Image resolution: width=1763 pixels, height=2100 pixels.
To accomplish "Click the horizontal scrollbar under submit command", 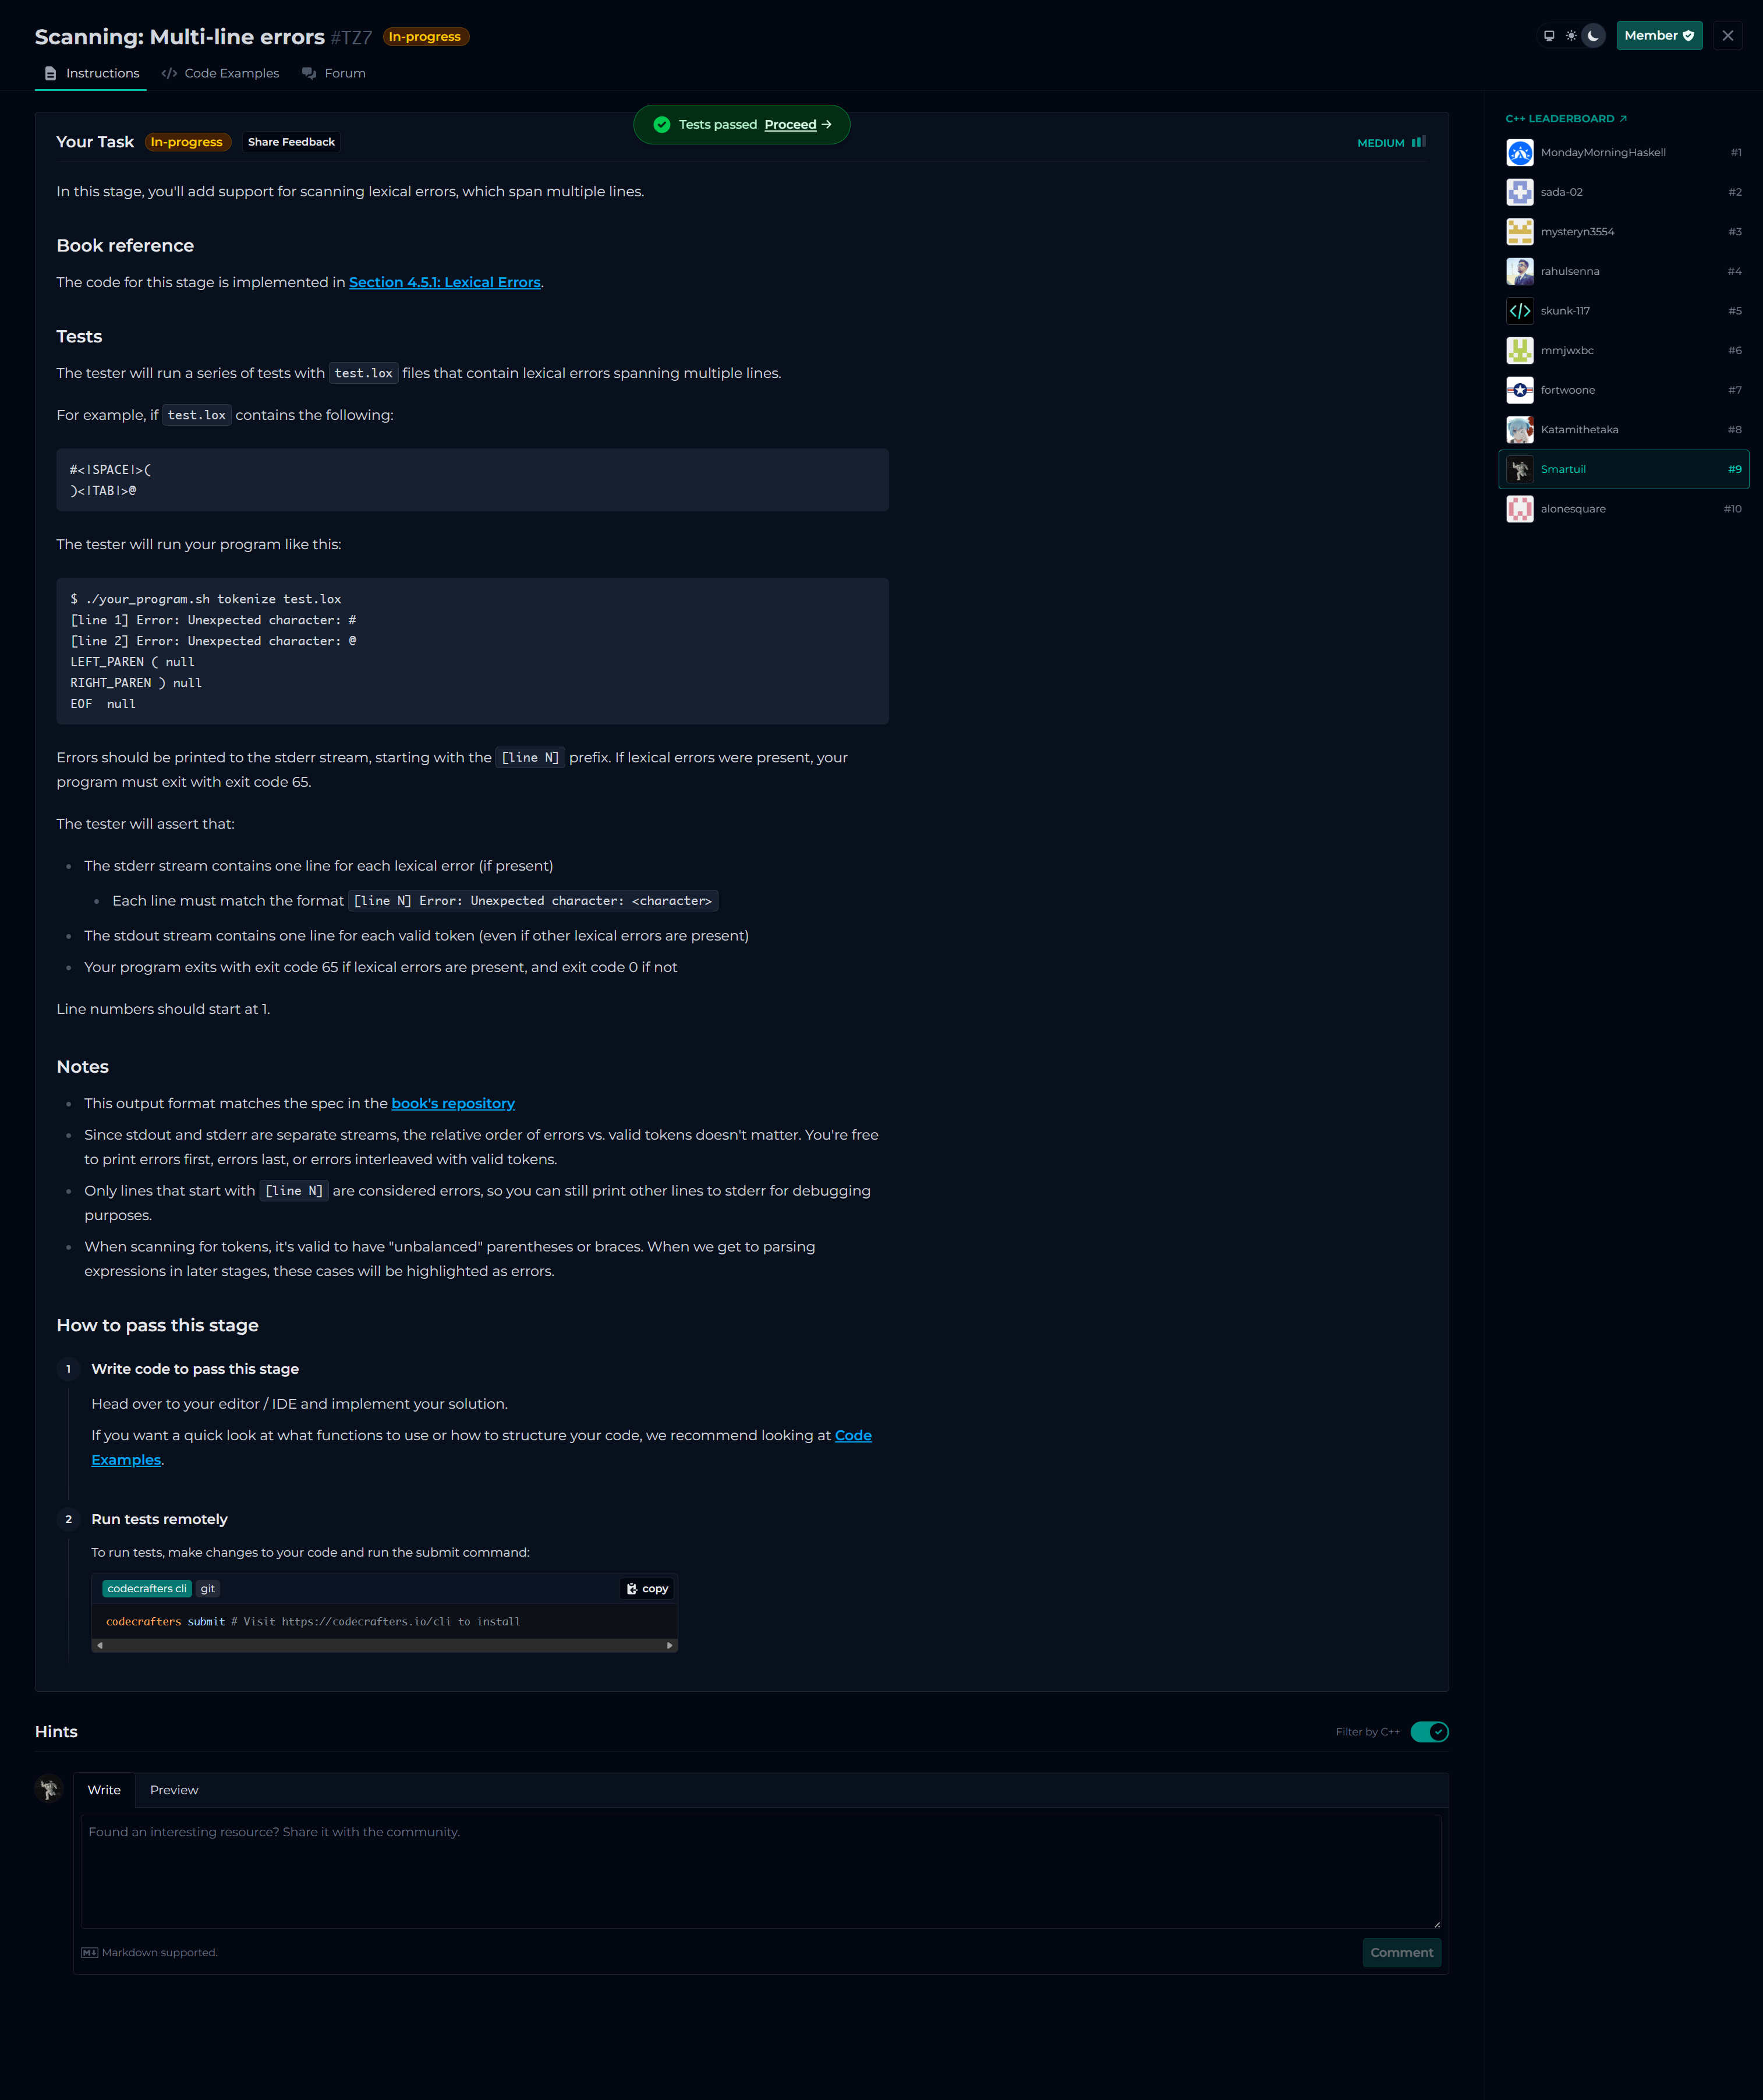I will (x=384, y=1645).
